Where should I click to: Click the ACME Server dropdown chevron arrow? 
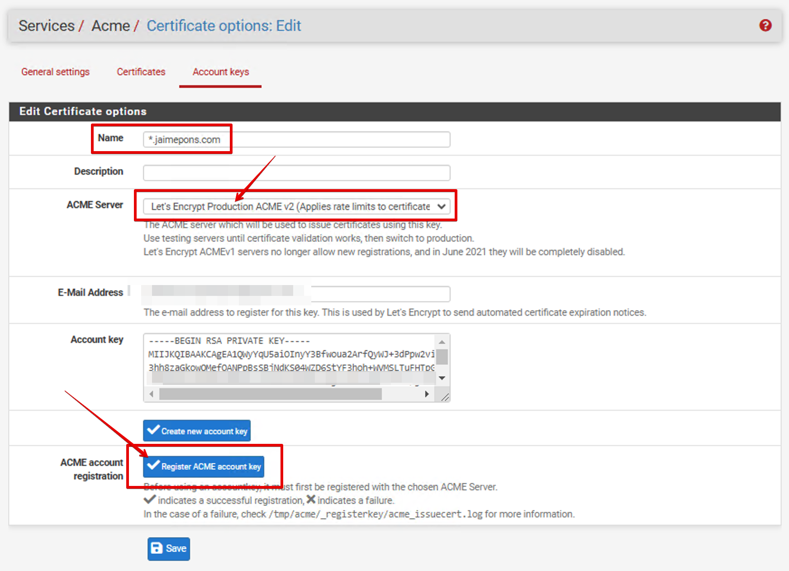click(x=442, y=206)
